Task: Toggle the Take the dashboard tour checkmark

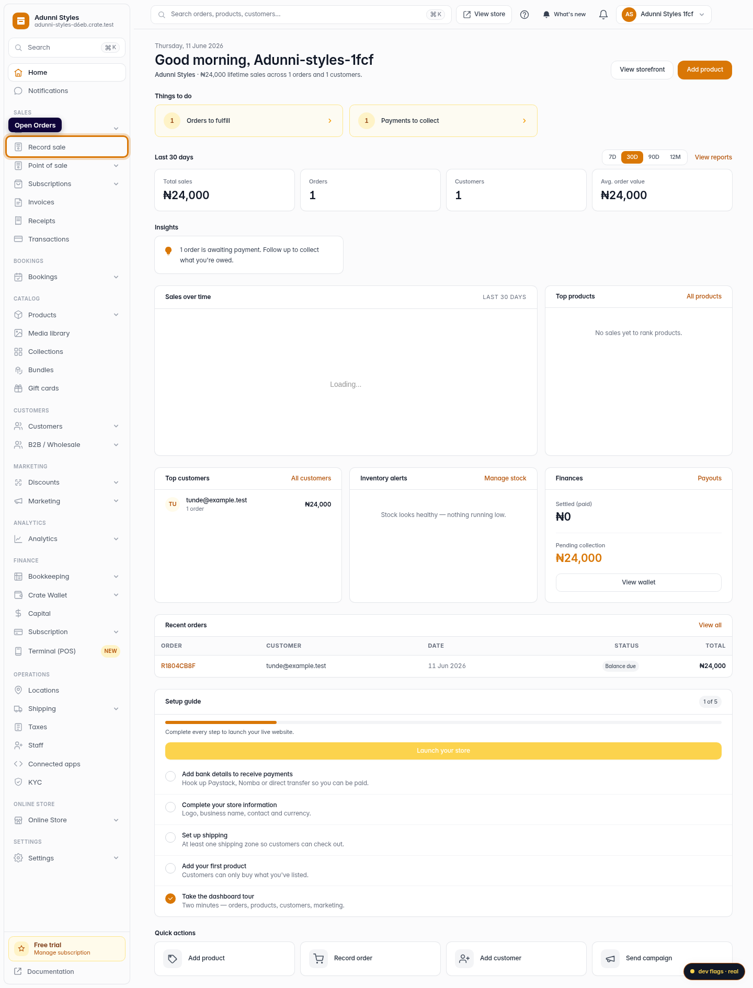Action: coord(170,899)
